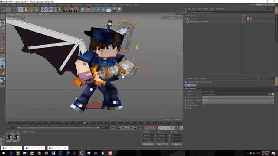
Task: Click Apply button in coordinates panel
Action: pyautogui.click(x=177, y=144)
